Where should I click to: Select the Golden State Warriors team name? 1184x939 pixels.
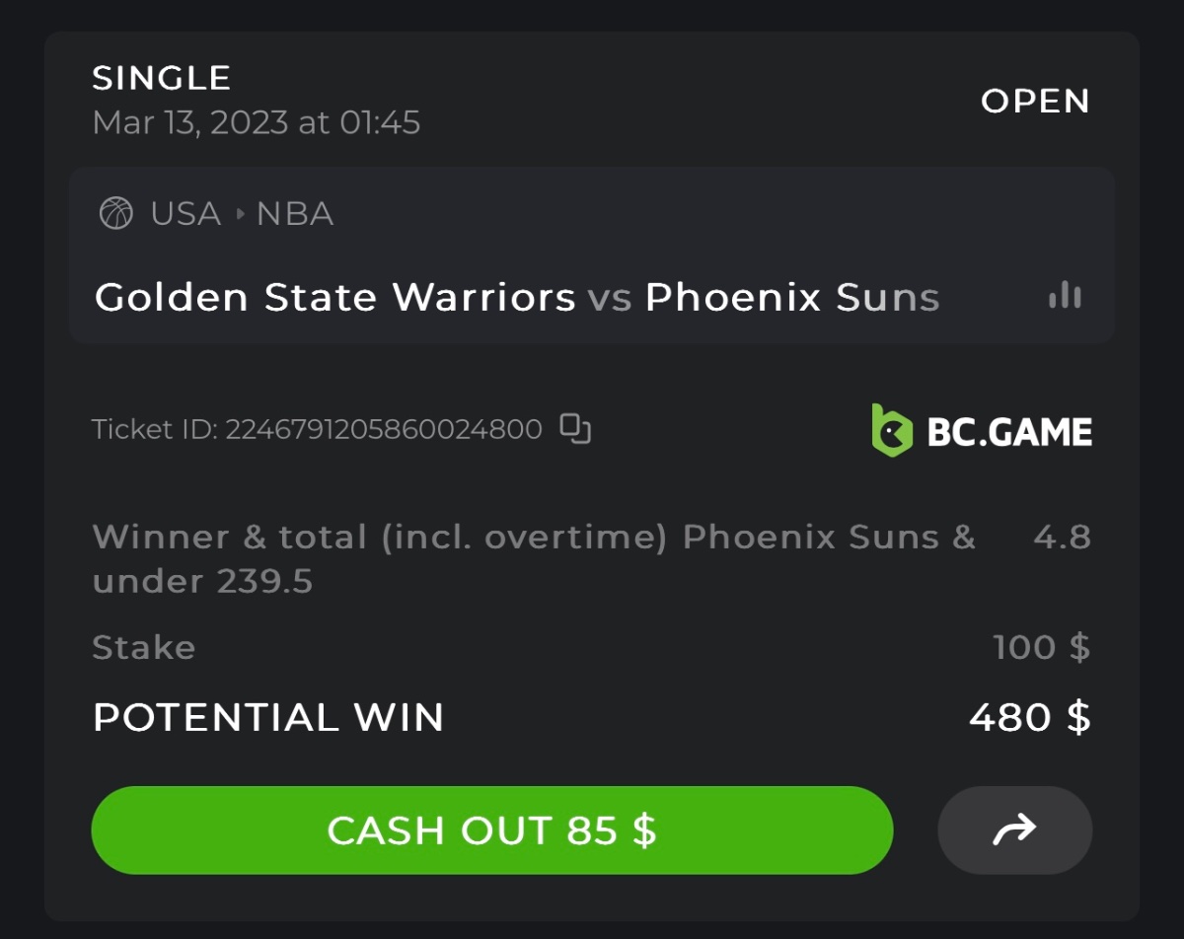point(334,297)
